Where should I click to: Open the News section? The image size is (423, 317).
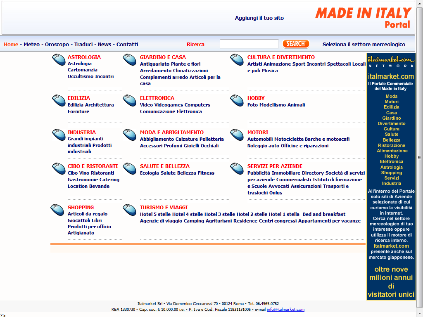click(105, 45)
